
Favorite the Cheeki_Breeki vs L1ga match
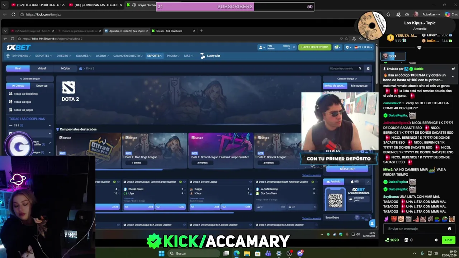tap(185, 182)
